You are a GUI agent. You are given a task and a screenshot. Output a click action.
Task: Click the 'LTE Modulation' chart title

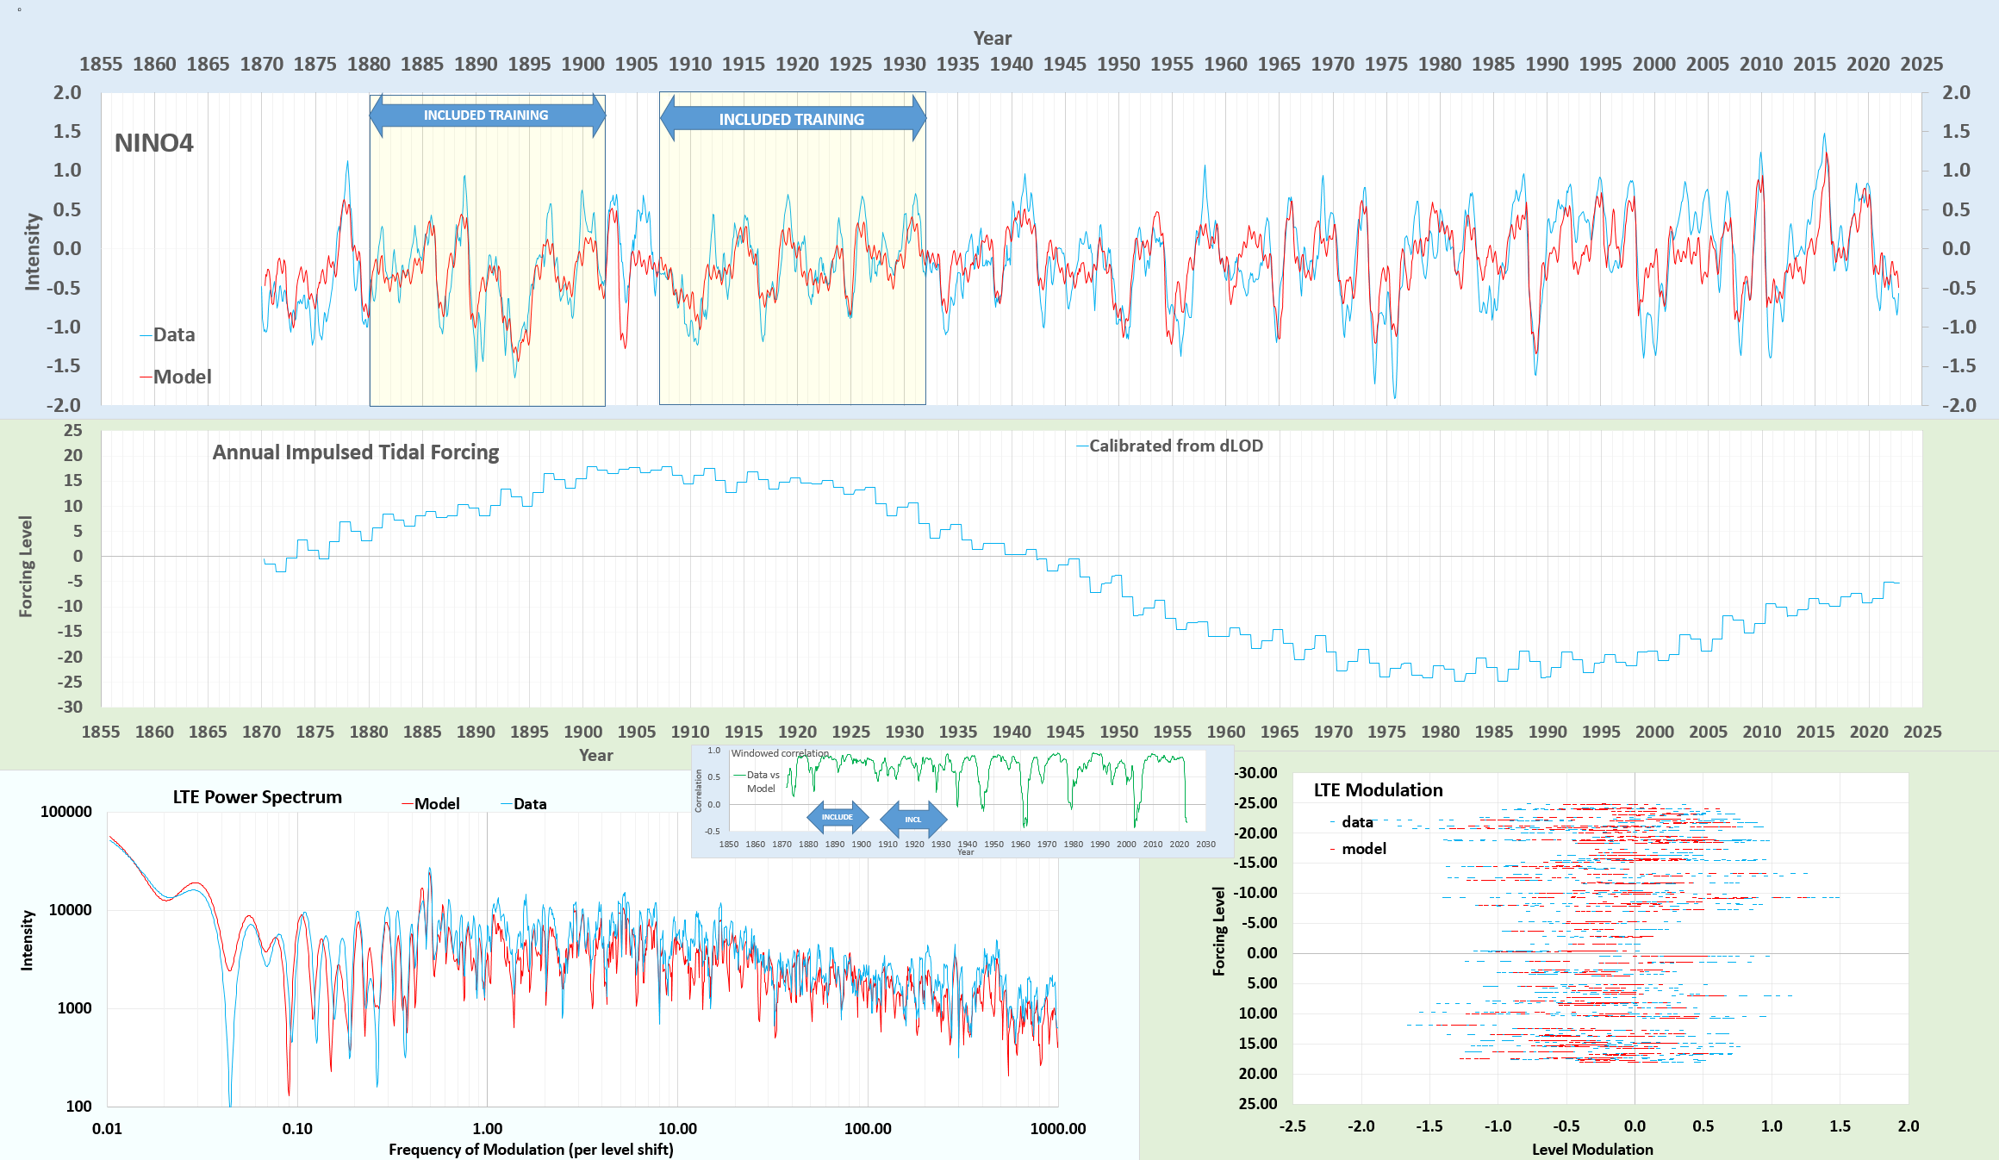coord(1378,790)
